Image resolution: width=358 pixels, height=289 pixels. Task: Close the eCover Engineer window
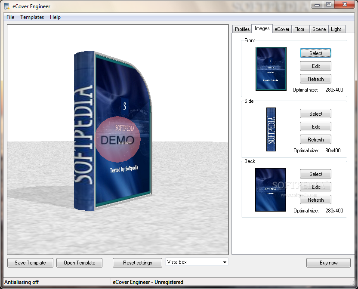pyautogui.click(x=345, y=5)
